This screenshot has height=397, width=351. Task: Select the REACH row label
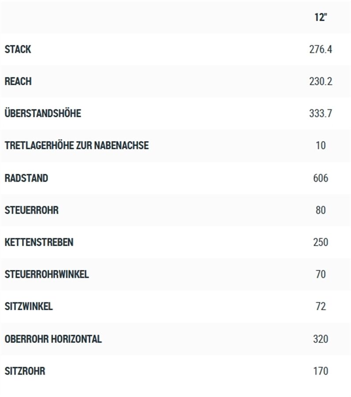coord(18,82)
